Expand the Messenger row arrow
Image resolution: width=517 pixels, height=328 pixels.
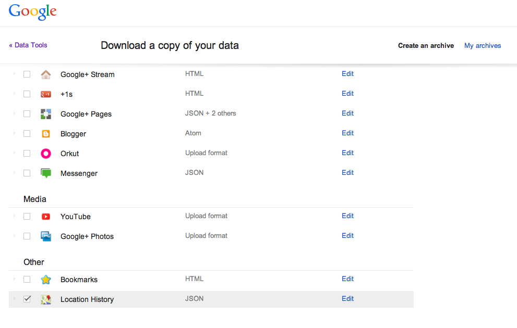tap(15, 172)
